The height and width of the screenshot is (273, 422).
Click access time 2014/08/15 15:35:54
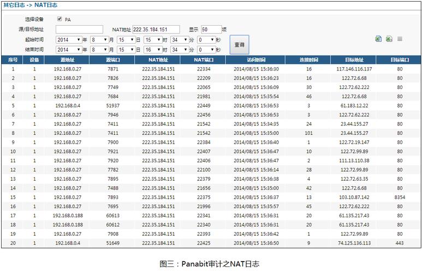[x=256, y=97]
